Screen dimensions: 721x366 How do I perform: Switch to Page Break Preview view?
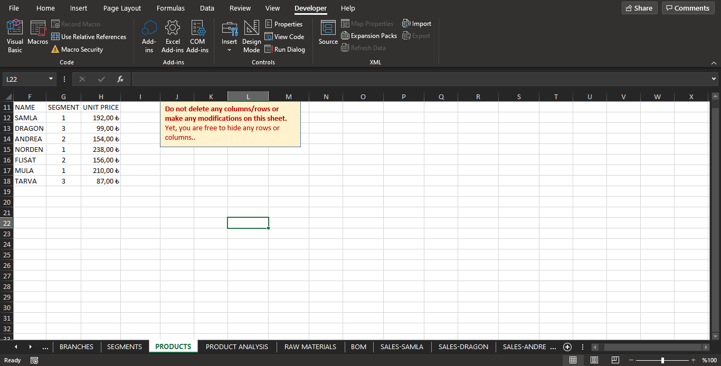615,360
